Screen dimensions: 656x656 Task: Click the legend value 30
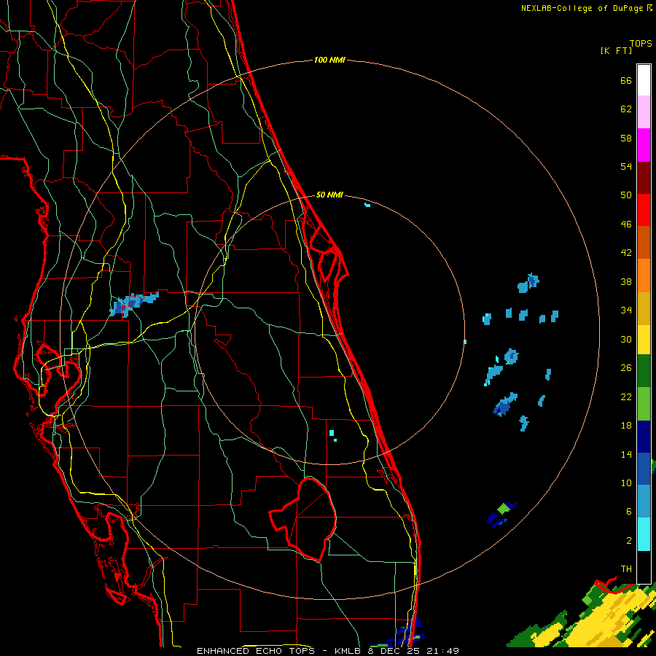(x=626, y=339)
